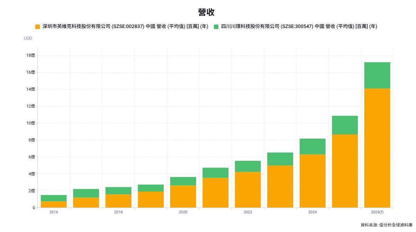This screenshot has height=232, width=416.
Task: Click the 14億 y-axis label
Action: click(x=31, y=89)
